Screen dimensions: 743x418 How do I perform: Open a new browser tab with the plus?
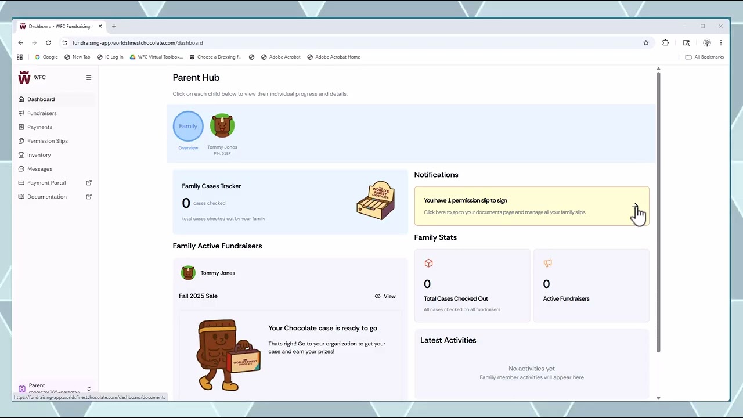[114, 26]
